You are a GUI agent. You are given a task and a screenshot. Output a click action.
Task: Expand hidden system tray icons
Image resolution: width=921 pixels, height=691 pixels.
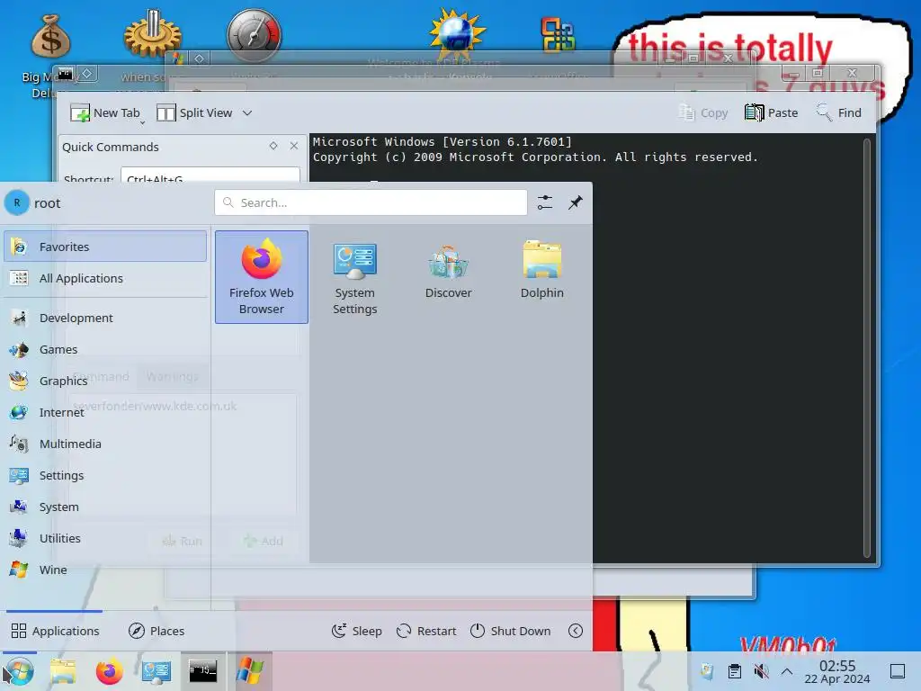pos(787,671)
